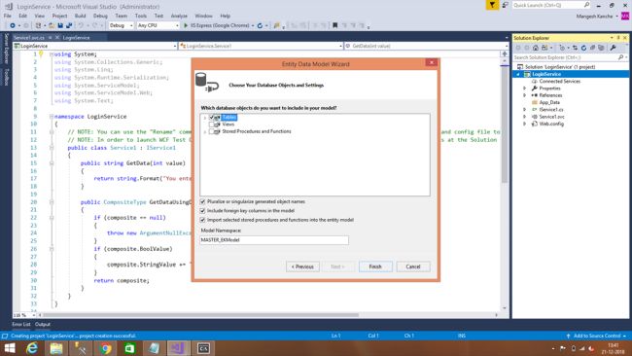Select Web.config in Solution Explorer

[x=551, y=124]
